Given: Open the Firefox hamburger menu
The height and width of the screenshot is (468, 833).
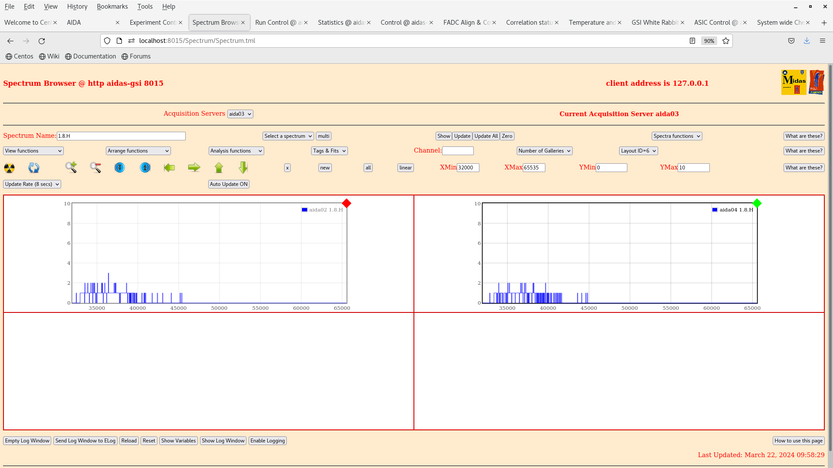Looking at the screenshot, I should point(822,41).
